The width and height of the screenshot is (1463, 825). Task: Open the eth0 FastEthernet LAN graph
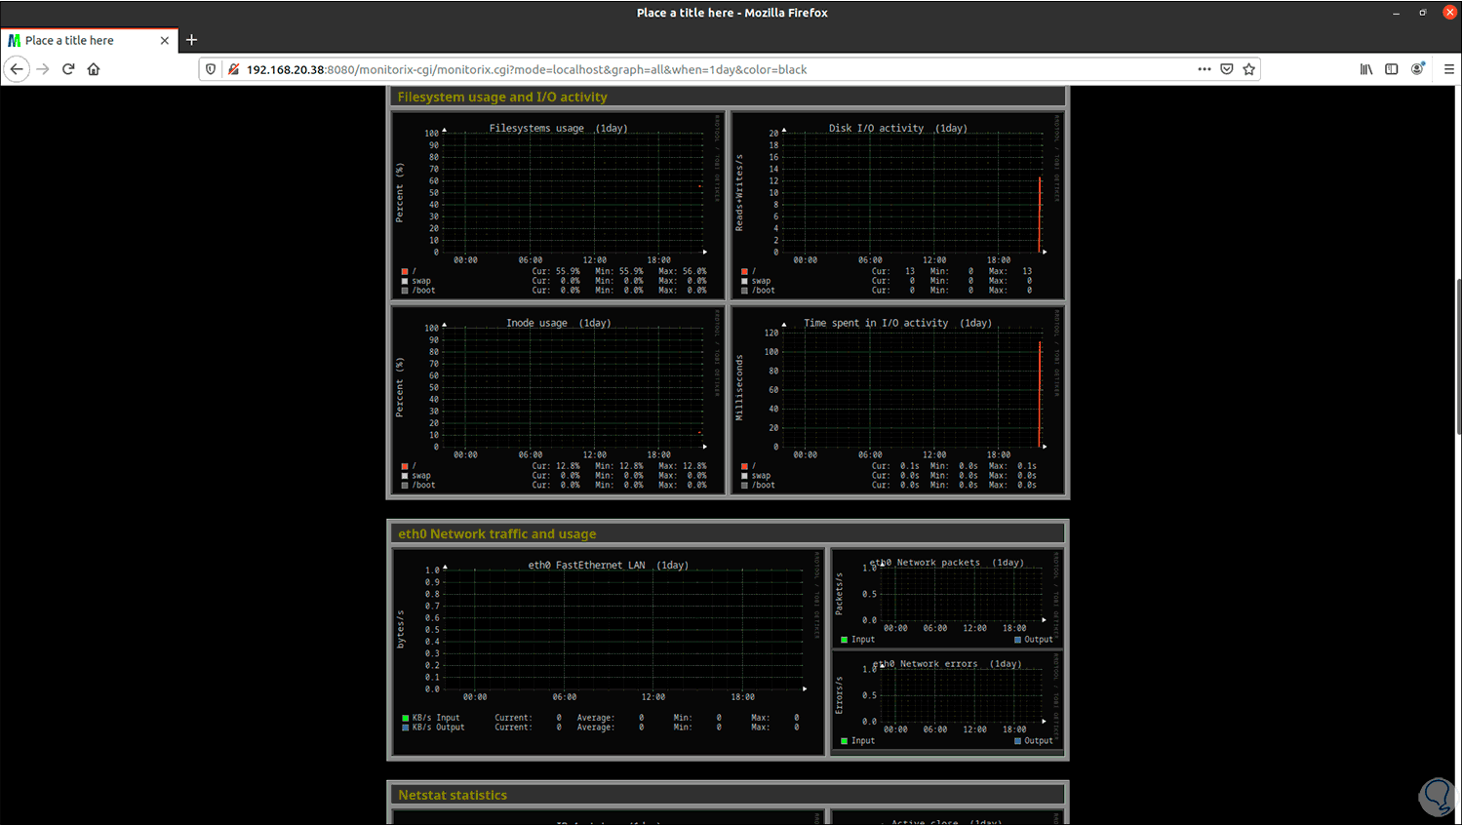tap(608, 652)
